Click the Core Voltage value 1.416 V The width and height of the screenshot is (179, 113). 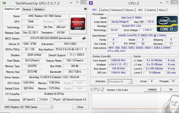click(147, 30)
